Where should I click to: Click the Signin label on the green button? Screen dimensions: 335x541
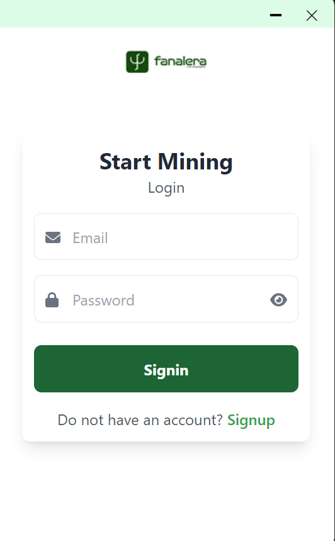pos(166,370)
